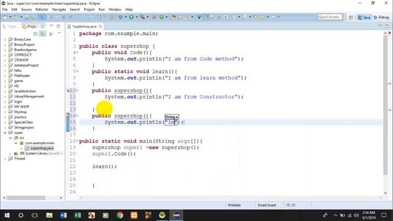Viewport: 393px width, 221px height.
Task: Fold the learn() method at line 7
Action: tap(77, 71)
